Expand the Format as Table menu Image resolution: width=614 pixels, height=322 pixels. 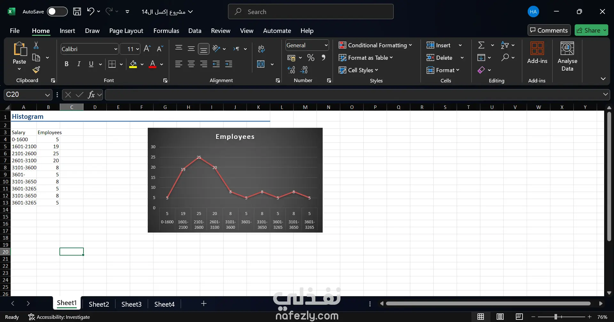366,58
